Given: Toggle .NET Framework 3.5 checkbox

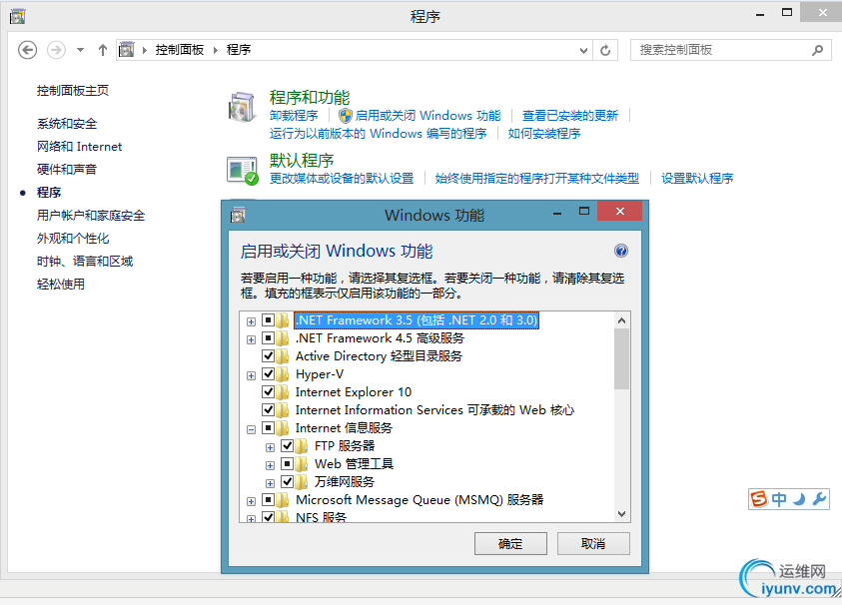Looking at the screenshot, I should (268, 320).
